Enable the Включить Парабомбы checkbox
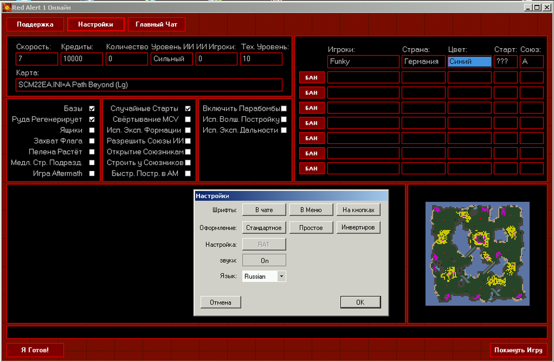This screenshot has height=362, width=554. pos(284,109)
